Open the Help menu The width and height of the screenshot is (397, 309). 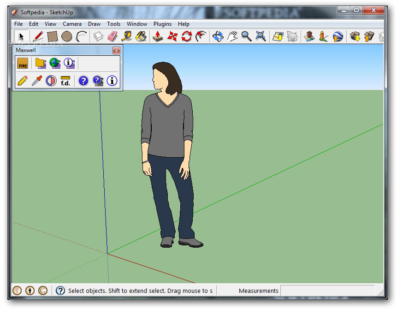(x=184, y=24)
